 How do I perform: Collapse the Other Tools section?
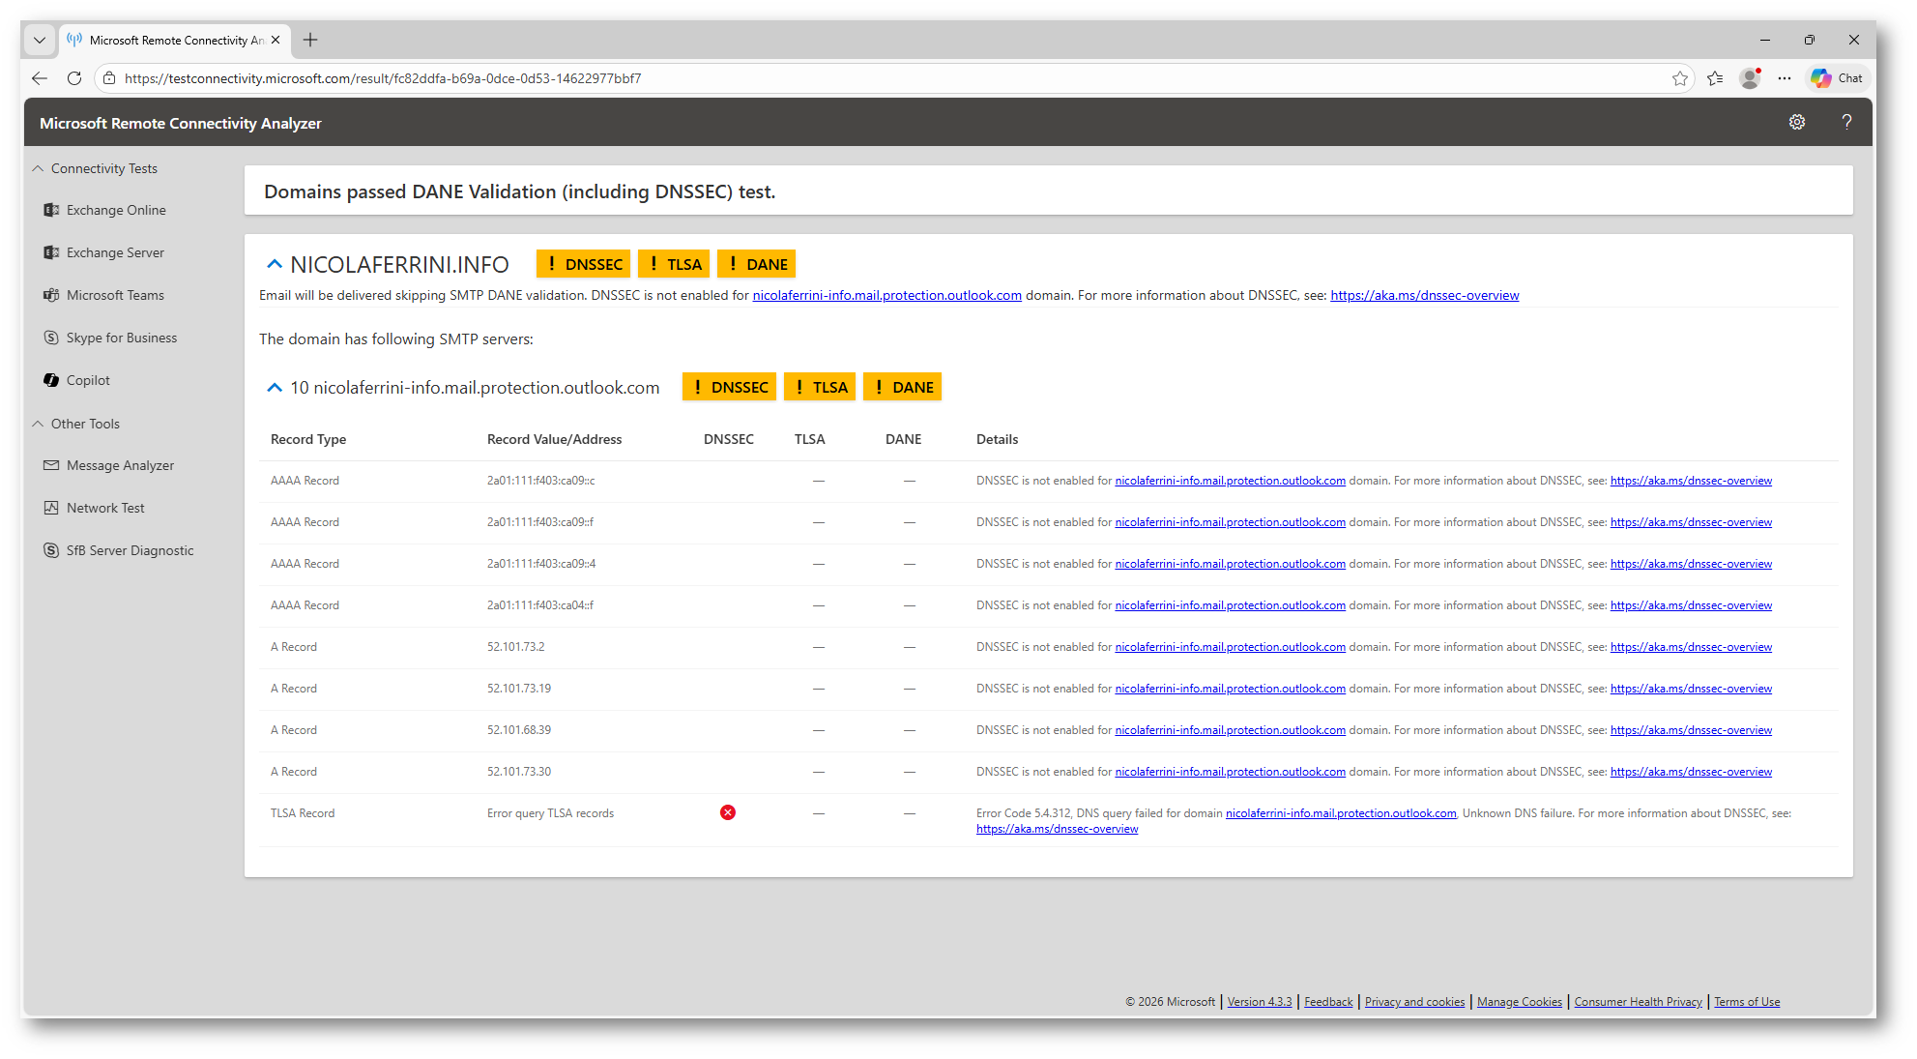38,424
